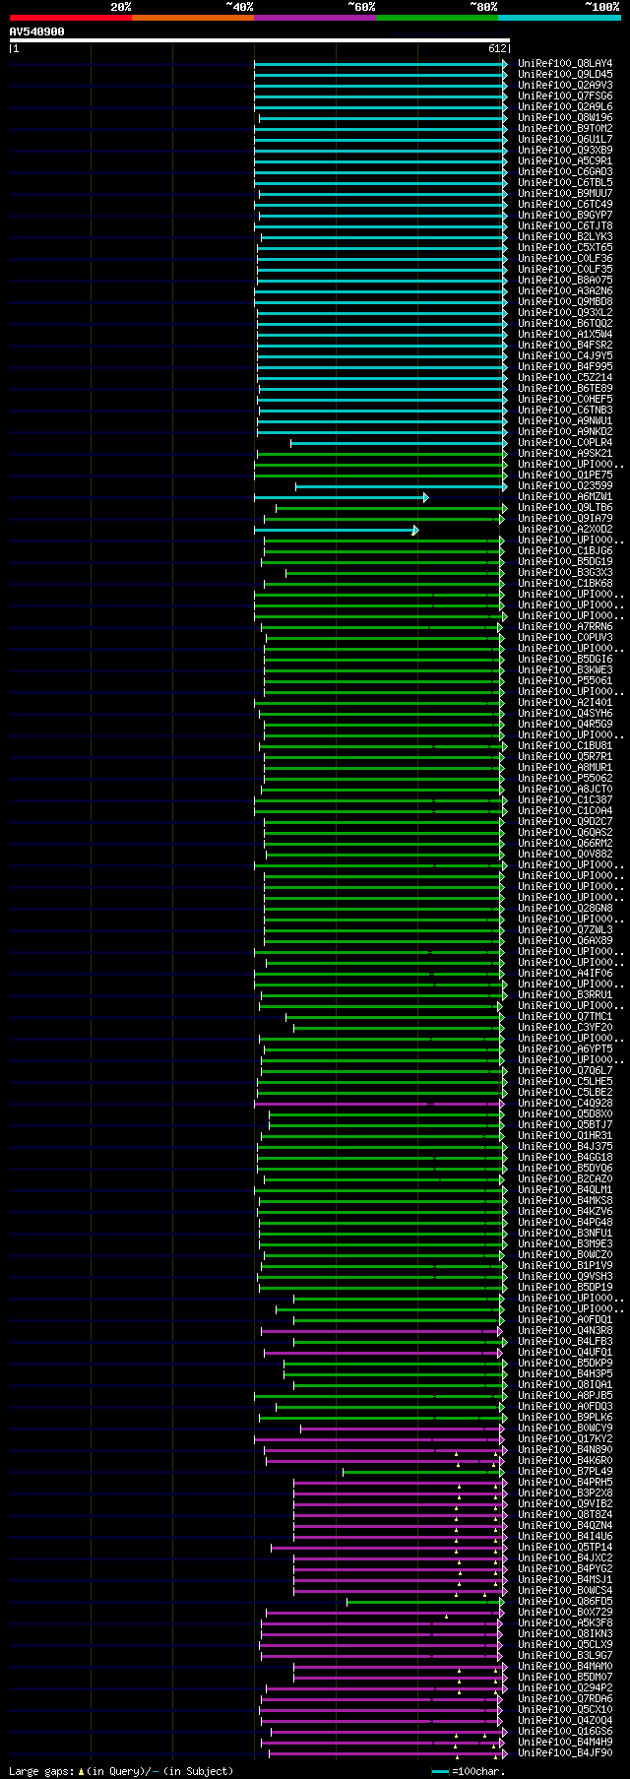Screen dimensions: 630x1779
Task: Click hit label UniRef100_B9T0M2
Action: pos(565,129)
